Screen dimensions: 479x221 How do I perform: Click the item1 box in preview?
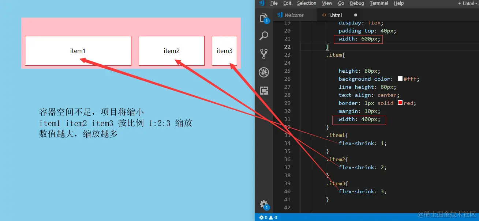(78, 51)
